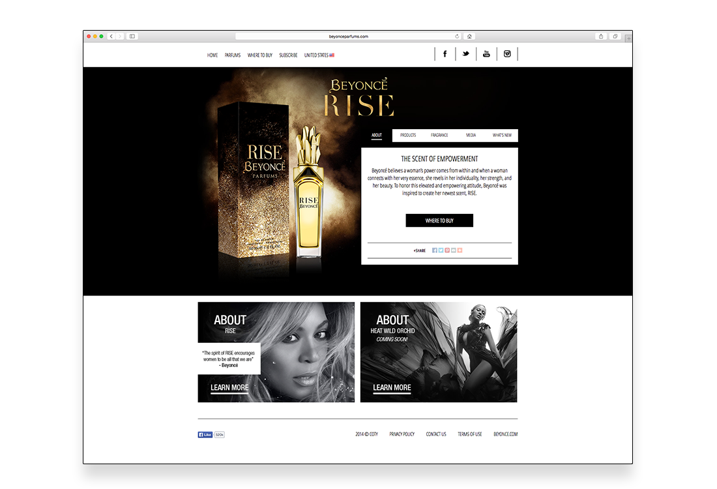This screenshot has height=489, width=717.
Task: Open the YouTube icon in the header
Action: [486, 54]
